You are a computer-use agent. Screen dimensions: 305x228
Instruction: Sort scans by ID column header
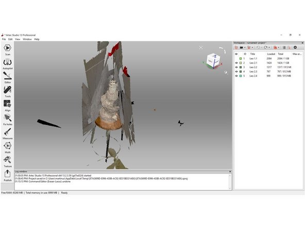pyautogui.click(x=245, y=54)
